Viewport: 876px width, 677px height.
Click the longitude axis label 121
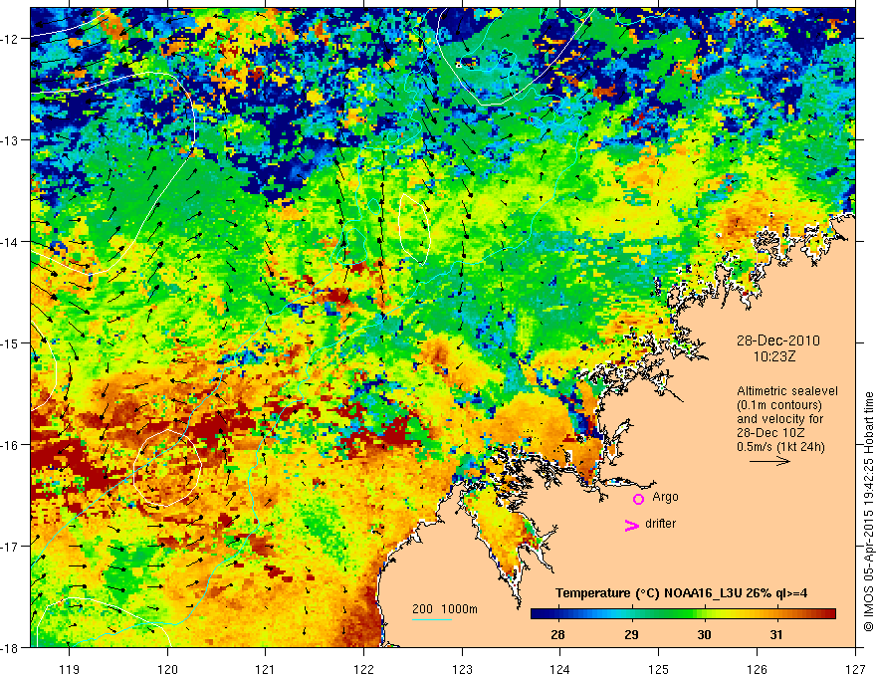(266, 669)
